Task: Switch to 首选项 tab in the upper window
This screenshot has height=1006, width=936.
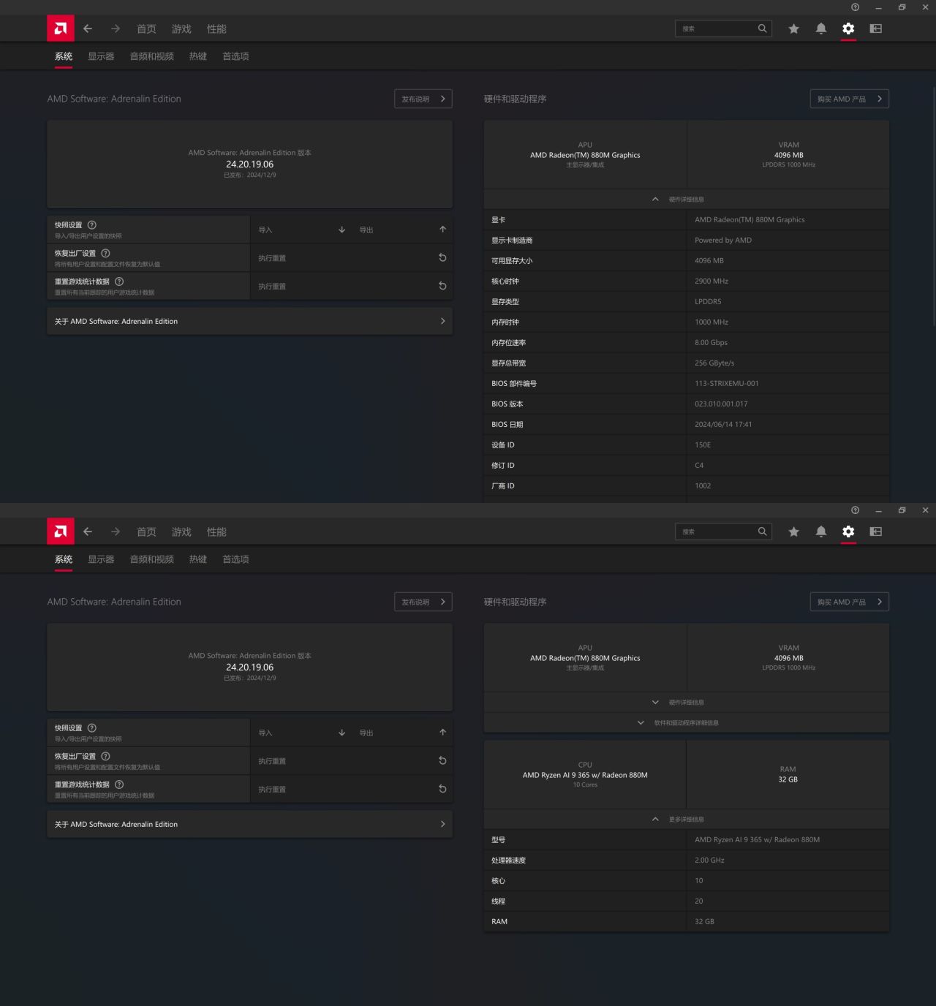Action: click(235, 56)
